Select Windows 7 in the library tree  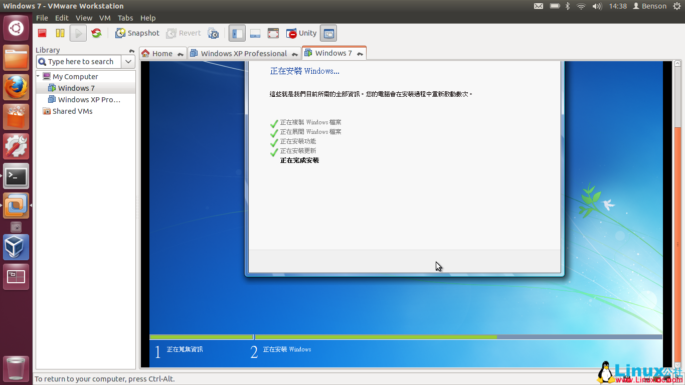click(76, 88)
